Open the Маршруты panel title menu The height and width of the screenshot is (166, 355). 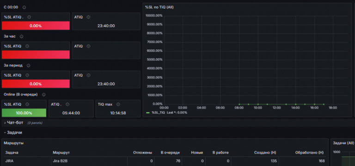[13, 143]
